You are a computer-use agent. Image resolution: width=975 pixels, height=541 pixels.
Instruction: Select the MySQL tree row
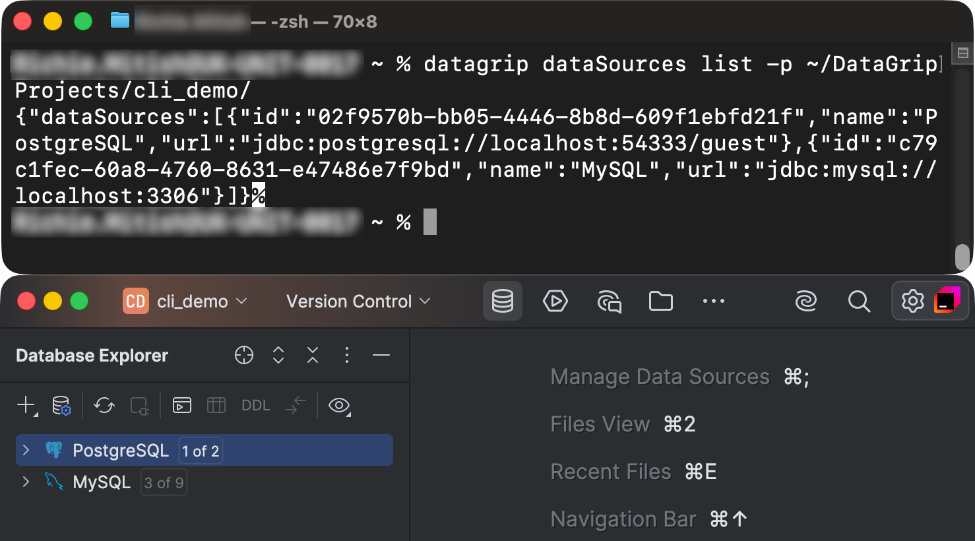point(204,482)
